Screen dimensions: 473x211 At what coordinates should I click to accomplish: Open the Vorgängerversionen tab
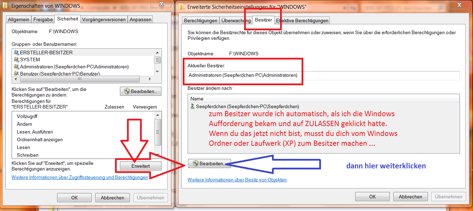(x=104, y=20)
